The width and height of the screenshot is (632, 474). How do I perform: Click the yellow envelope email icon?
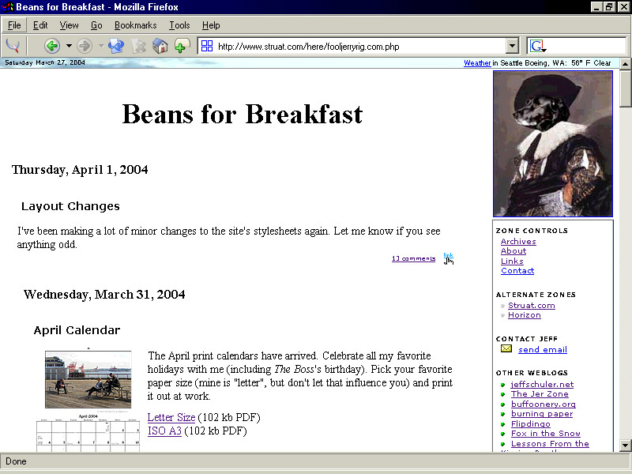pyautogui.click(x=506, y=349)
